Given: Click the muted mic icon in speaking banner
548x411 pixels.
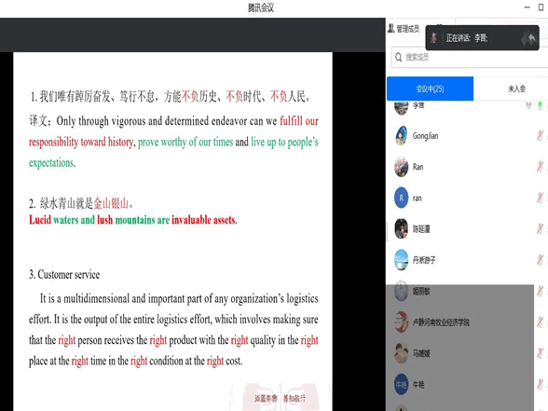Looking at the screenshot, I should (434, 37).
